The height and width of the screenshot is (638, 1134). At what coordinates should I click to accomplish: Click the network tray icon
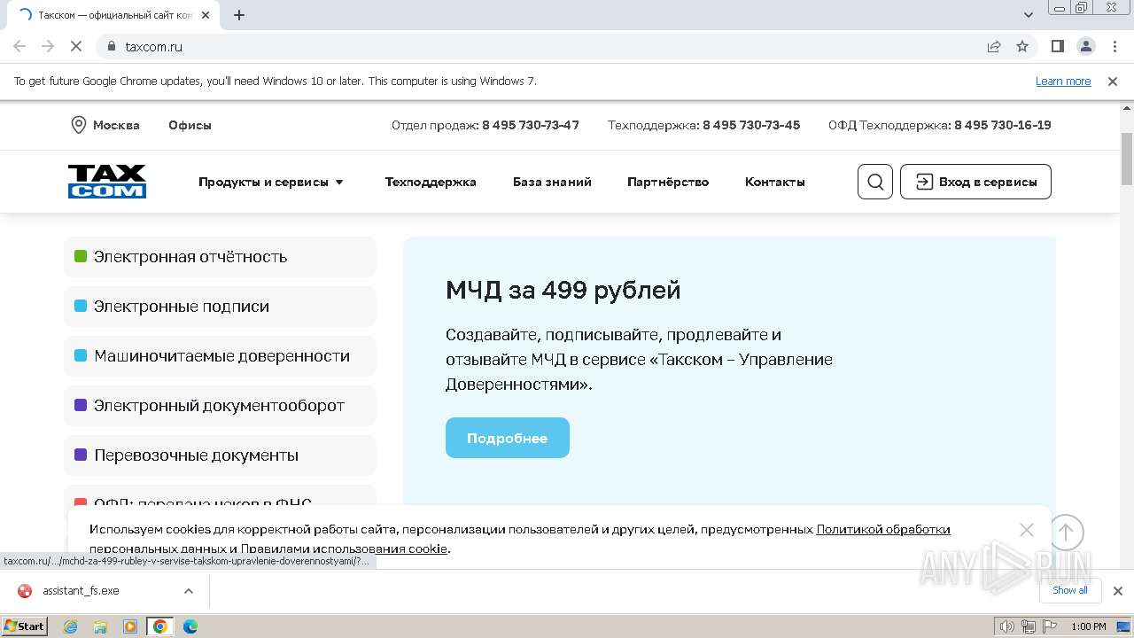click(1029, 626)
